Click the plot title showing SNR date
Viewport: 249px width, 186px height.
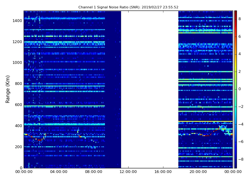click(x=128, y=7)
